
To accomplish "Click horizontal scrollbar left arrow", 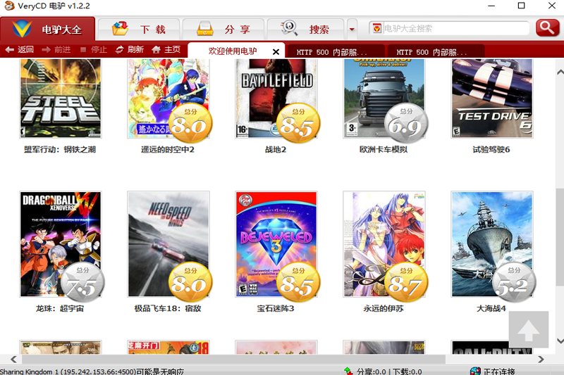I will coord(13,360).
